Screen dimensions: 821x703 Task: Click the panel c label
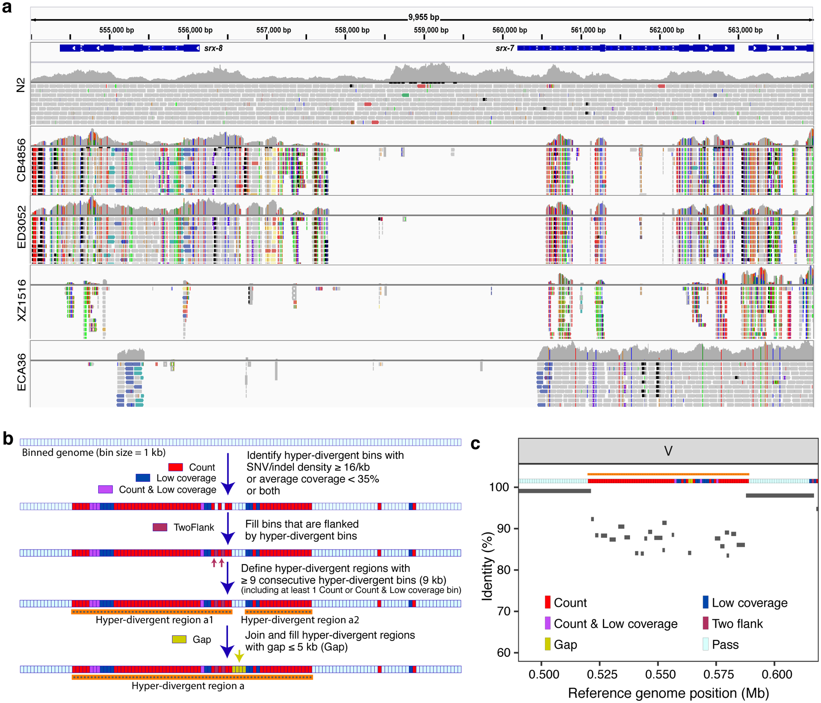(475, 444)
